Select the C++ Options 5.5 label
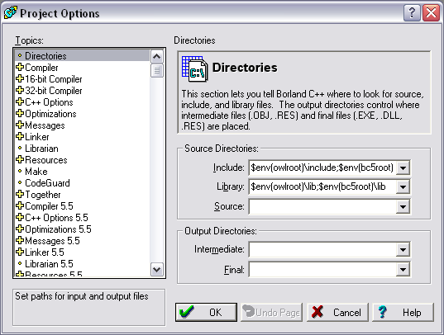444x335 pixels. coord(56,218)
